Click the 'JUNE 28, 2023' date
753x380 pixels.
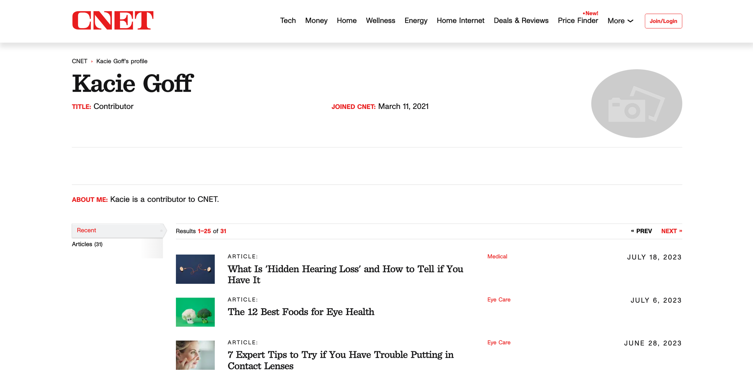pyautogui.click(x=653, y=343)
